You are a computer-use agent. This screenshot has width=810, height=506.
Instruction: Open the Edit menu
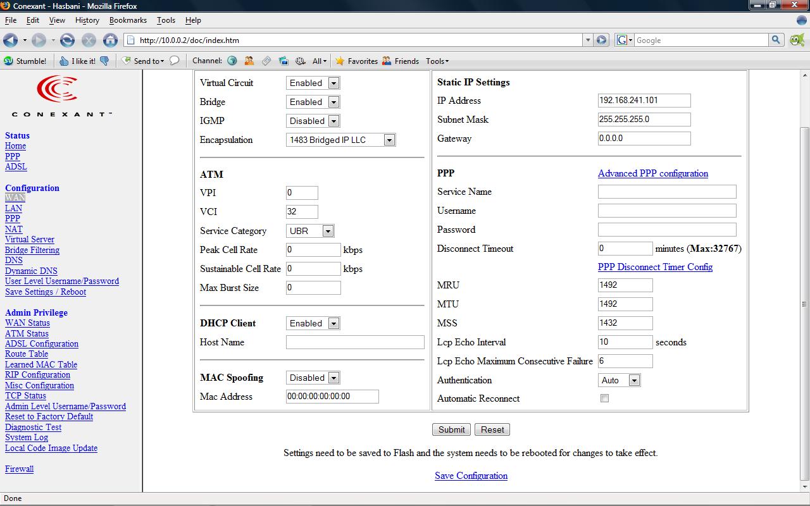point(33,20)
